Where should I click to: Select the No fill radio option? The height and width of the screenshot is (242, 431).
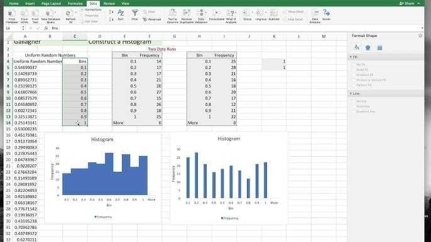click(x=354, y=65)
